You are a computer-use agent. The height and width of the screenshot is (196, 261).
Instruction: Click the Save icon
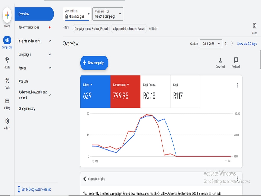point(254,26)
